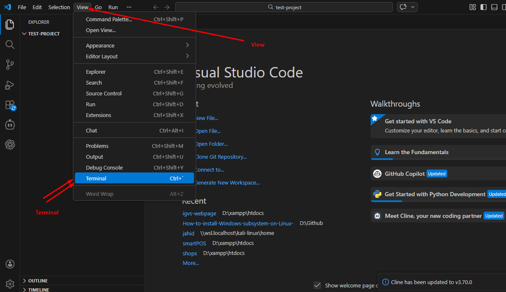Open Run and Debug activity bar icon

click(x=10, y=85)
